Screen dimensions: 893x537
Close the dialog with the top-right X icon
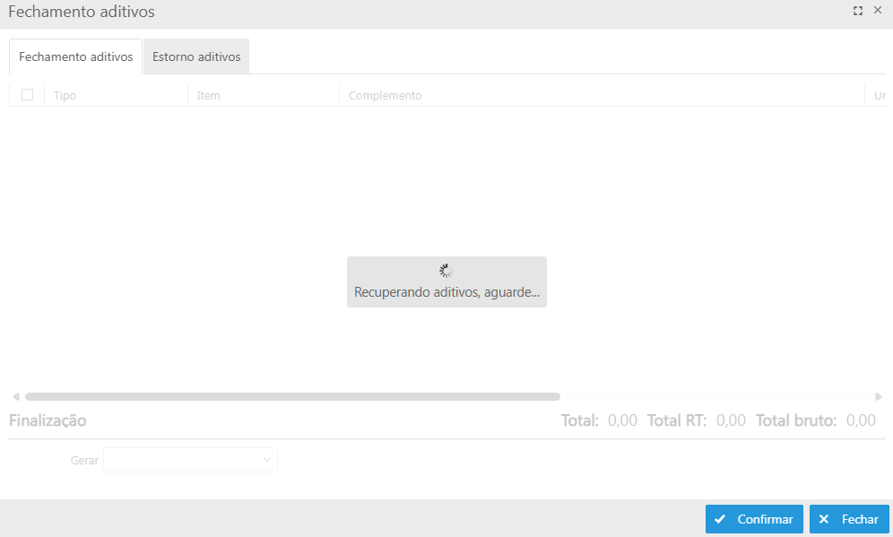point(878,12)
